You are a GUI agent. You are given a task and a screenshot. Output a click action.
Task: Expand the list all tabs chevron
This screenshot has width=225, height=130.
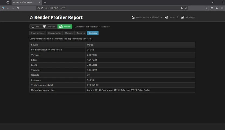point(213,2)
